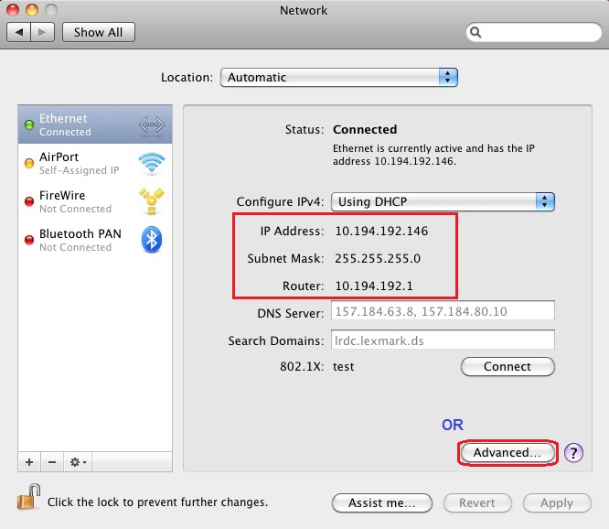609x529 pixels.
Task: Go forward with the right arrow button
Action: (x=42, y=32)
